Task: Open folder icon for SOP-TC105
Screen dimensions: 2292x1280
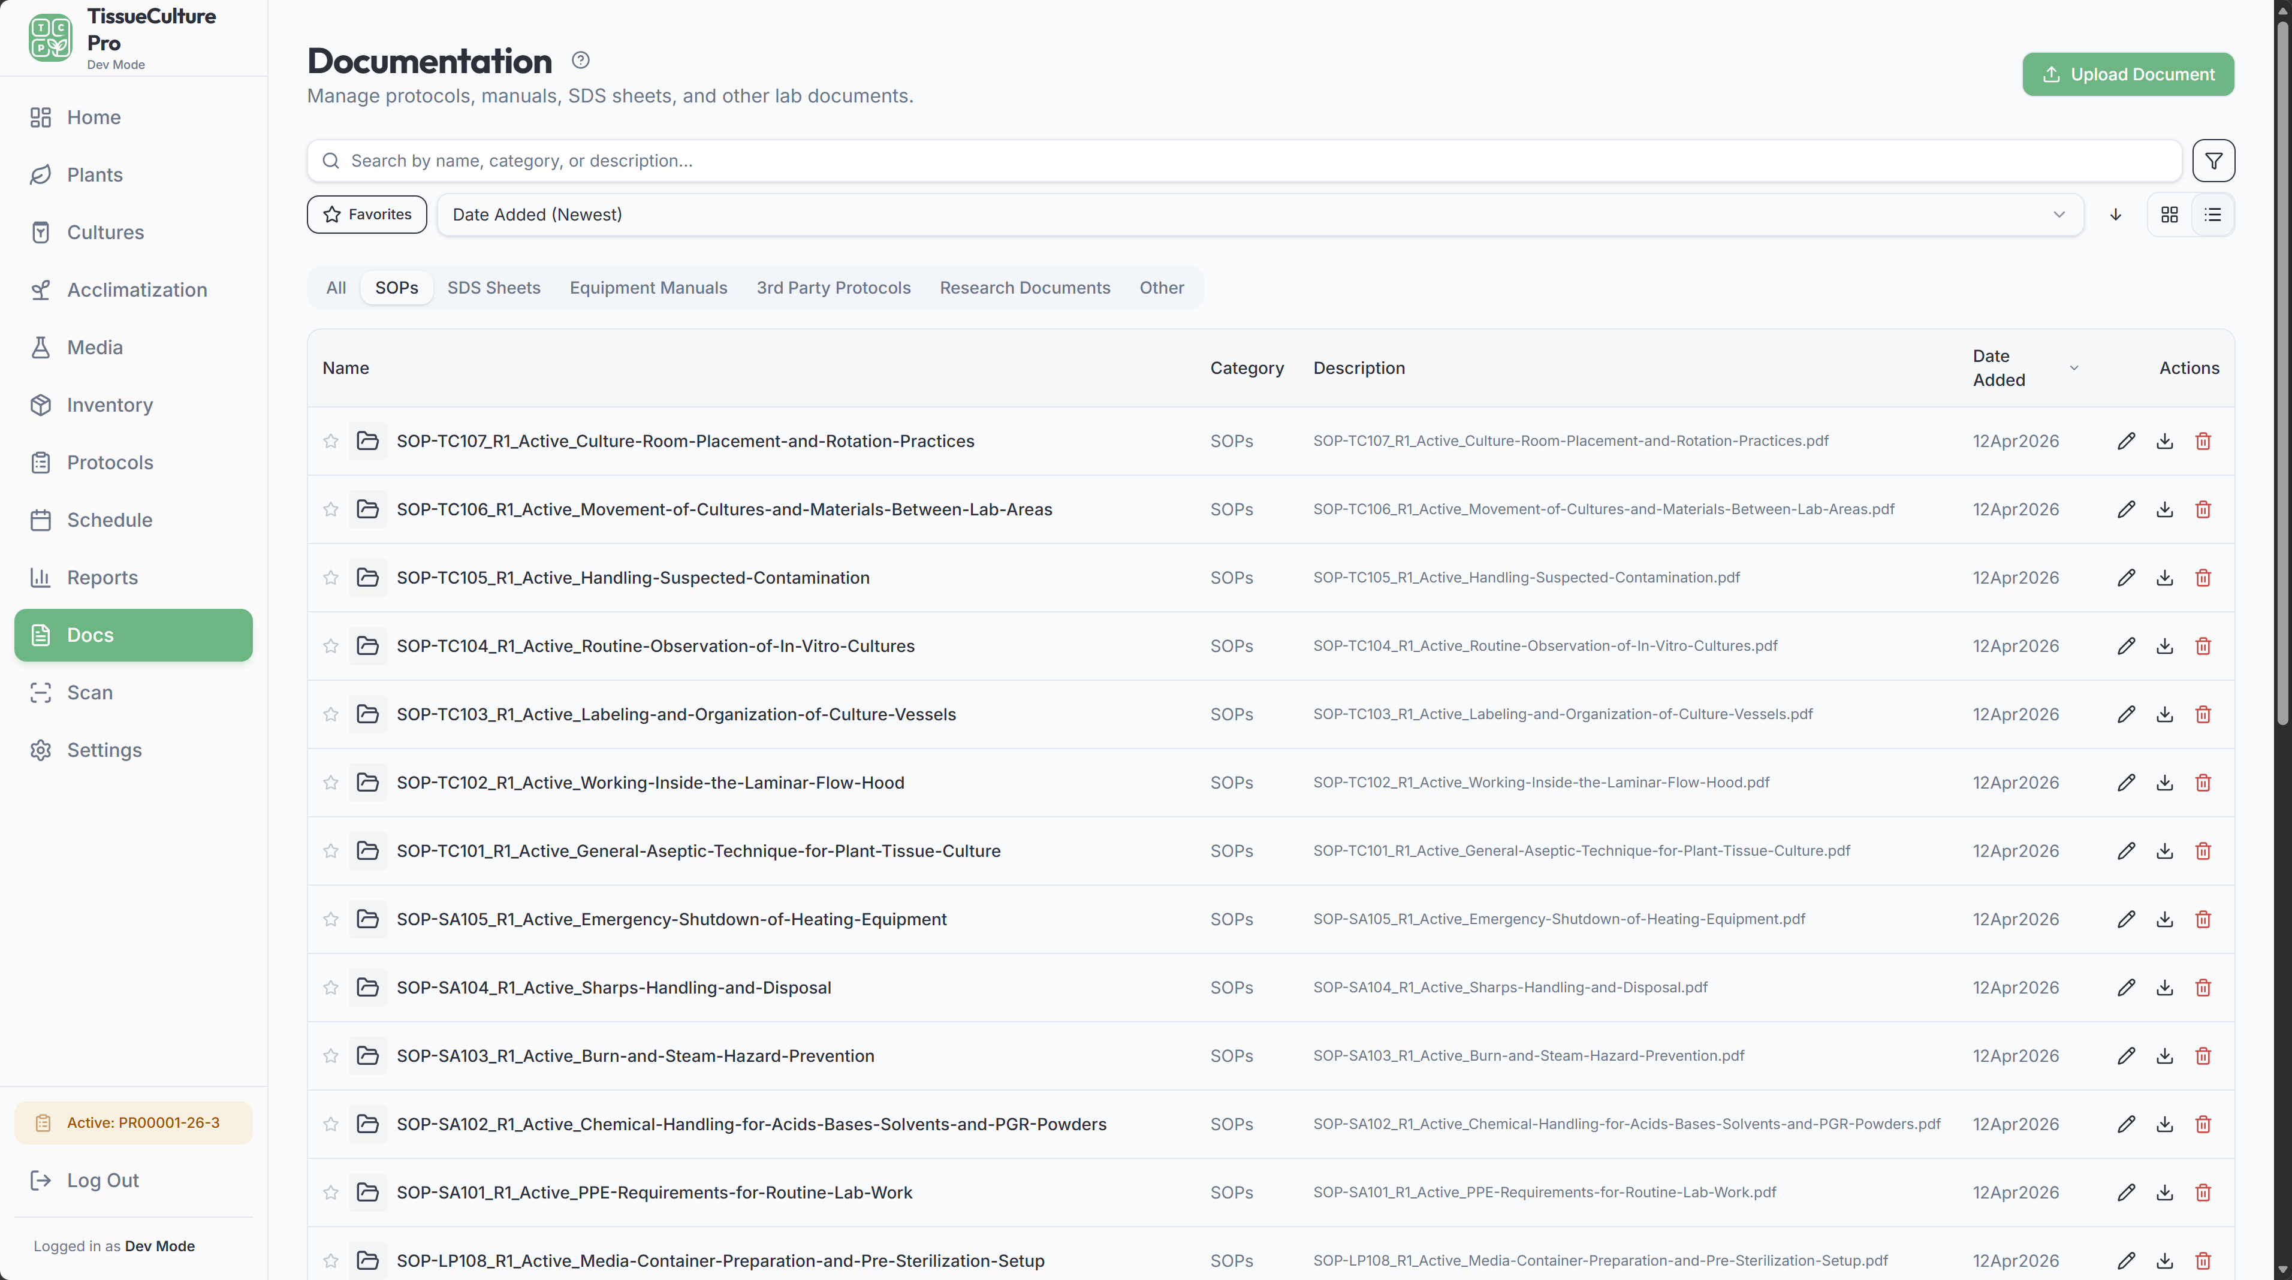Action: point(367,578)
